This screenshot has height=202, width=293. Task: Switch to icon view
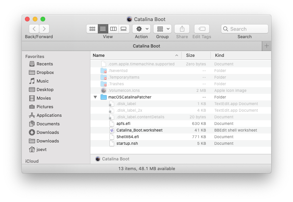coord(92,29)
